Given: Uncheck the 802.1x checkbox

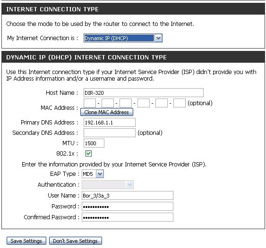Looking at the screenshot, I should pos(88,154).
